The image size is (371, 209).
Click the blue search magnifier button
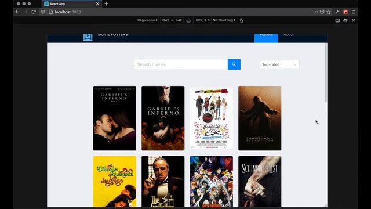[234, 64]
